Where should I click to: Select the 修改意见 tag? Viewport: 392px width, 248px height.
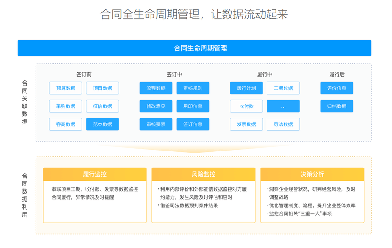pos(156,106)
